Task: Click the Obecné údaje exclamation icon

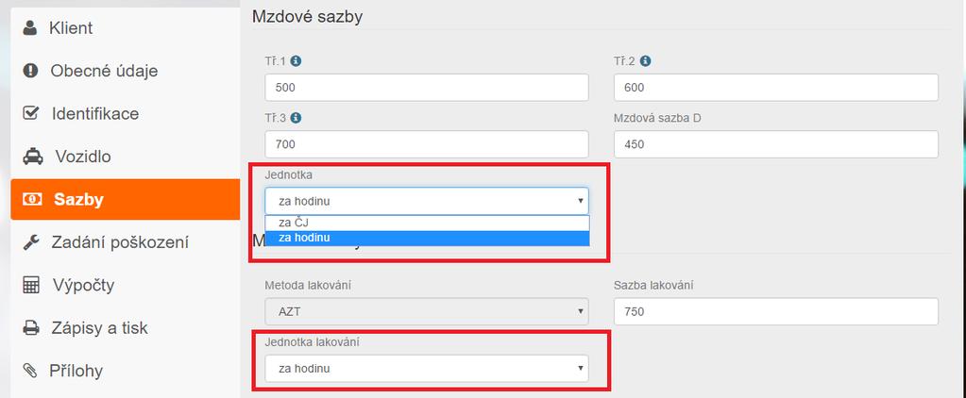Action: (30, 71)
